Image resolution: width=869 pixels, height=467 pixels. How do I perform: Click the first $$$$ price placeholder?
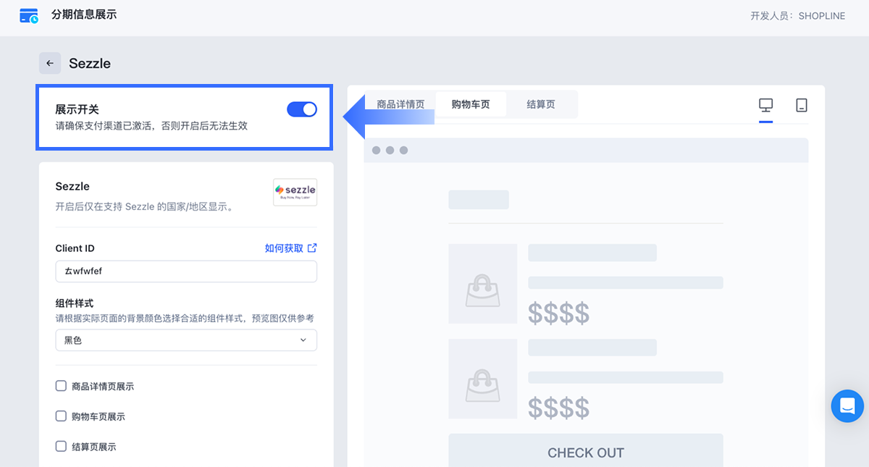[558, 313]
